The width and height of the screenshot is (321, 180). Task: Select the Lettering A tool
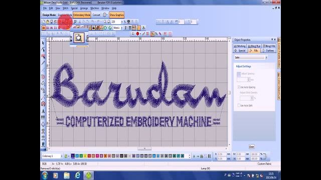tap(43, 111)
